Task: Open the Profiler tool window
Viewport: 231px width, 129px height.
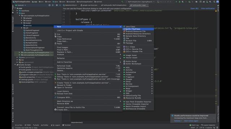Action: tap(45, 125)
